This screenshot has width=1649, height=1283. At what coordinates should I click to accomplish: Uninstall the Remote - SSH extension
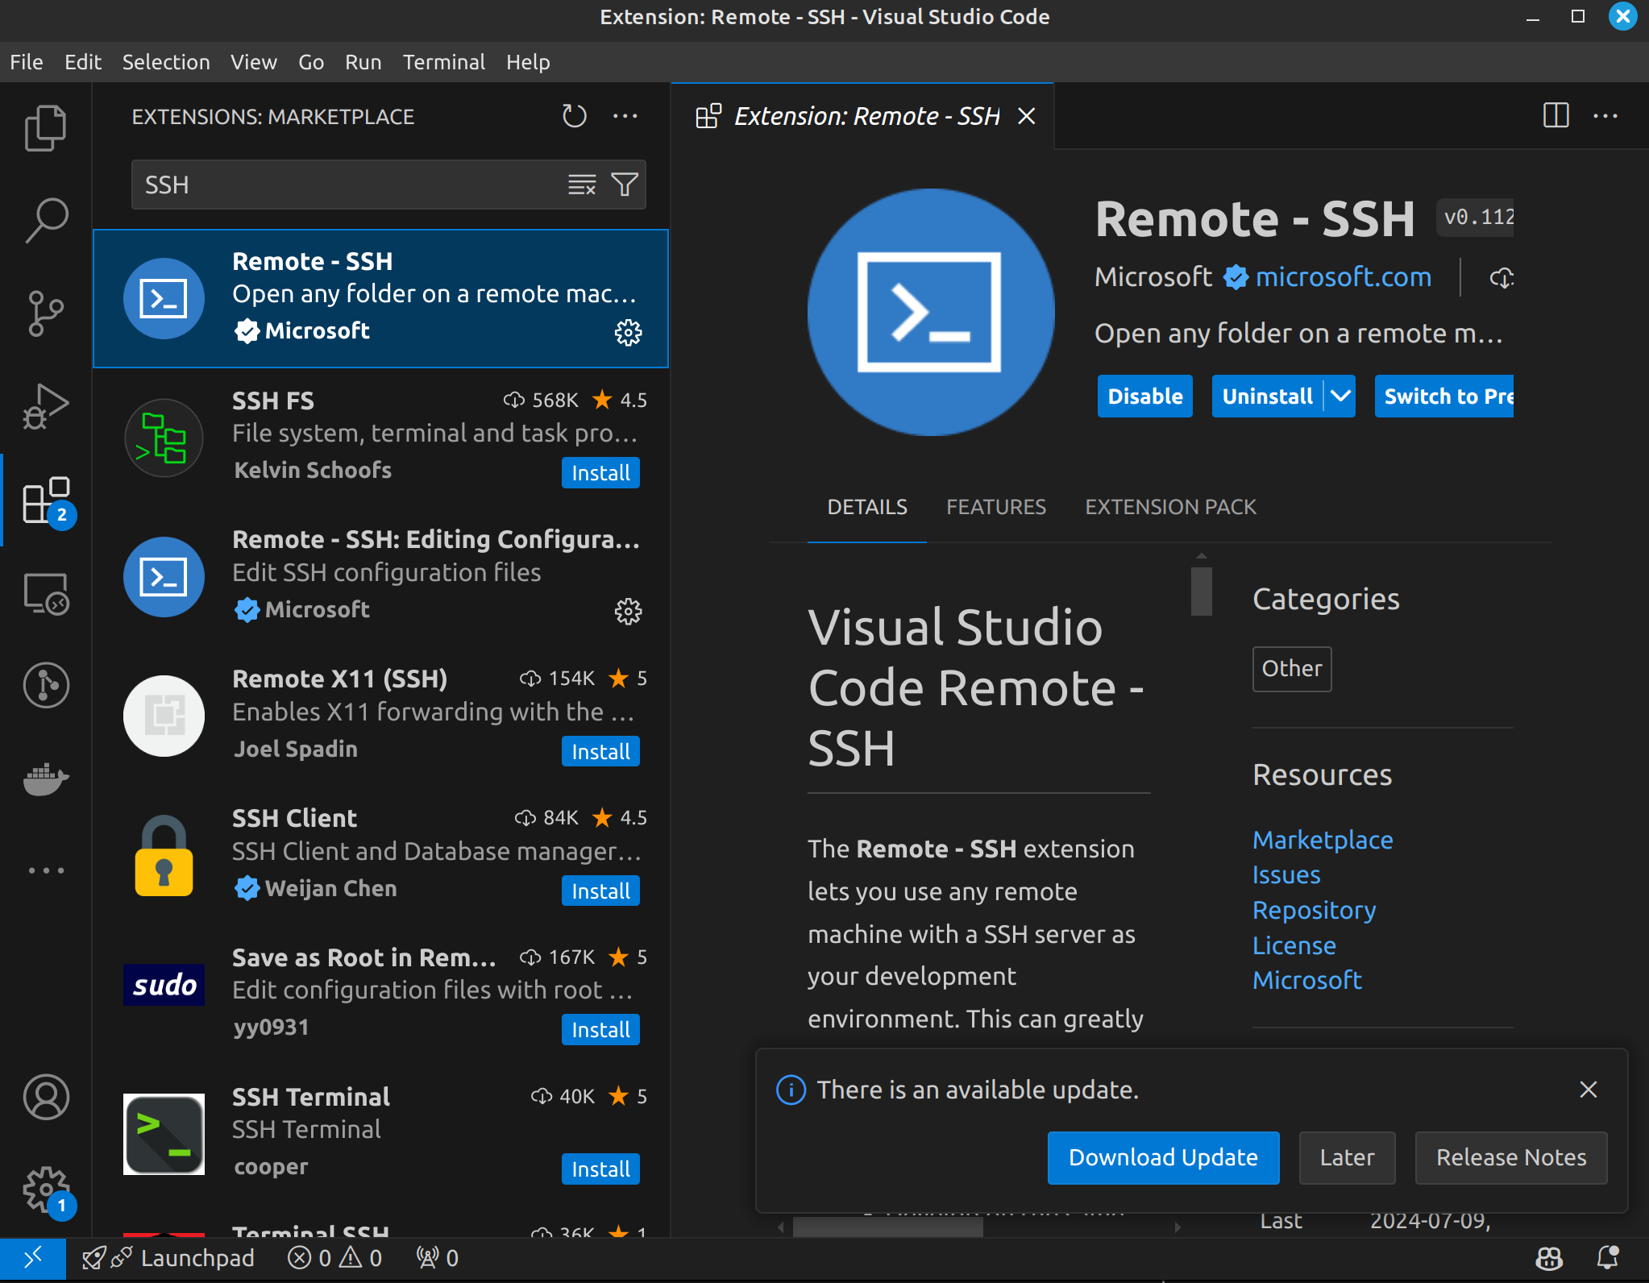coord(1267,396)
